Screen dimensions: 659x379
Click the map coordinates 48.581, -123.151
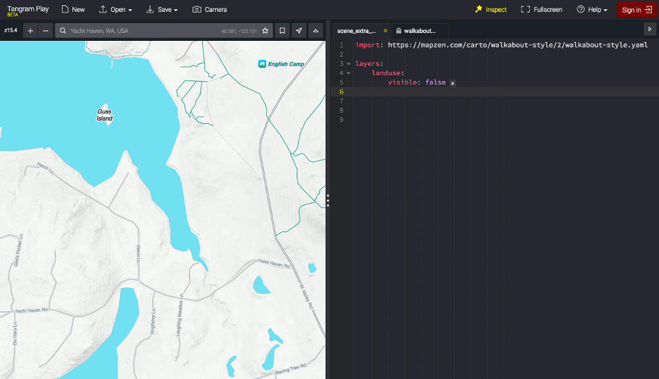(x=239, y=31)
